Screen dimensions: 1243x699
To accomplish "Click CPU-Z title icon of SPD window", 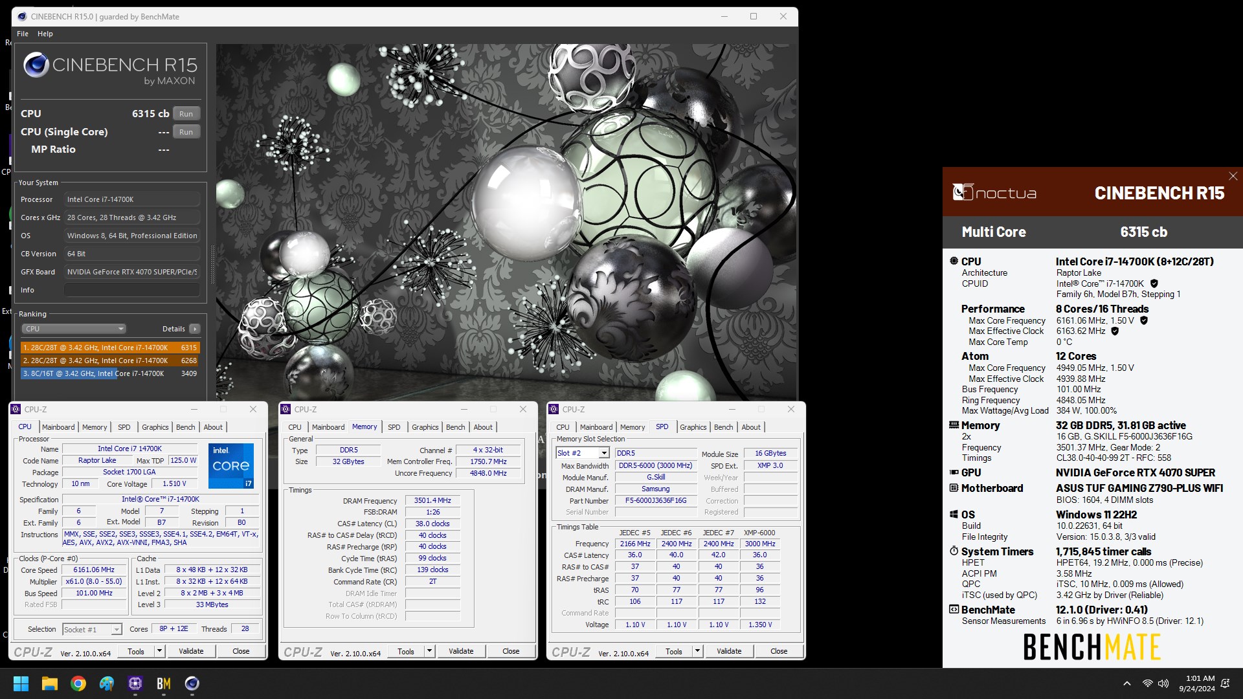I will pyautogui.click(x=554, y=409).
